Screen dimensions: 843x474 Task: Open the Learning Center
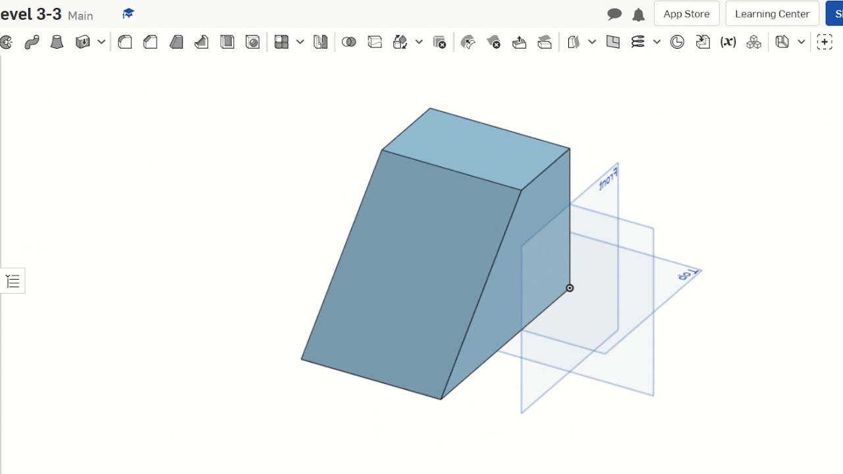(772, 14)
